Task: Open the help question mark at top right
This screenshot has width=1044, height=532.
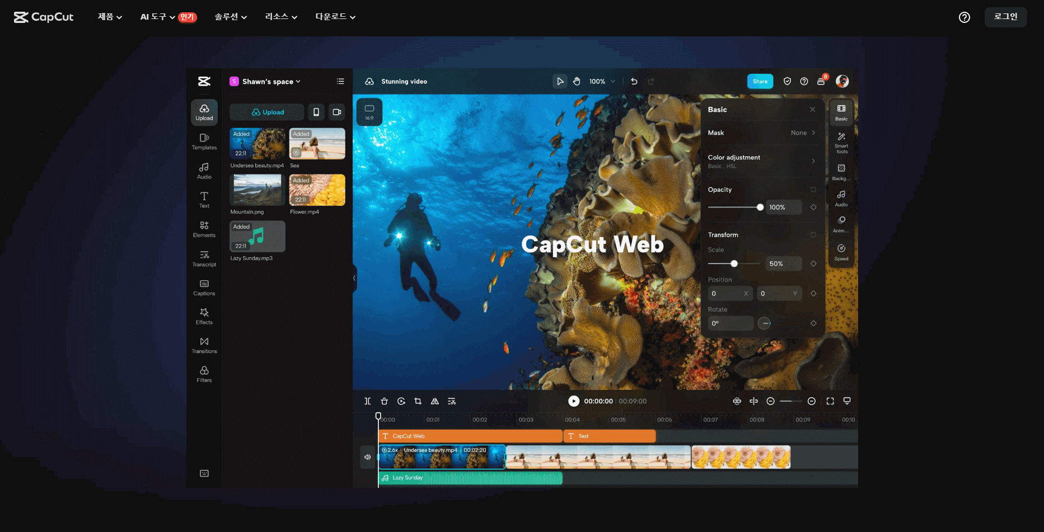Action: (964, 17)
